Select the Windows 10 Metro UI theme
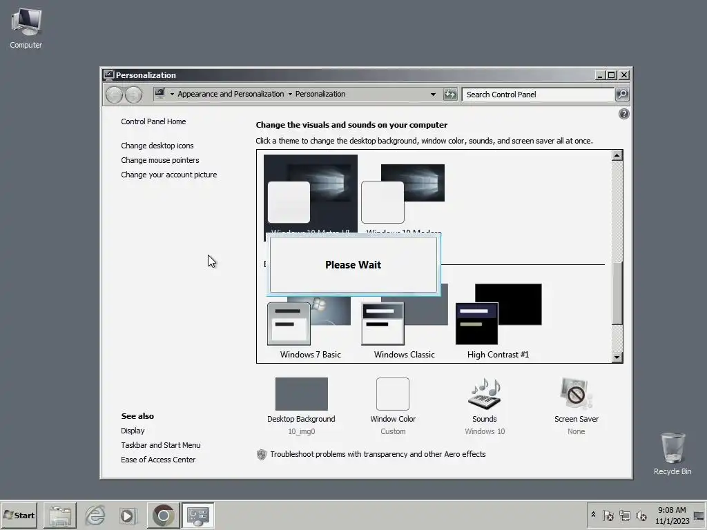This screenshot has width=707, height=530. pyautogui.click(x=310, y=194)
